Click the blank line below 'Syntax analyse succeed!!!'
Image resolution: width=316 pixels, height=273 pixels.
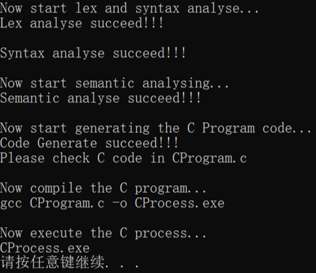tap(158, 69)
